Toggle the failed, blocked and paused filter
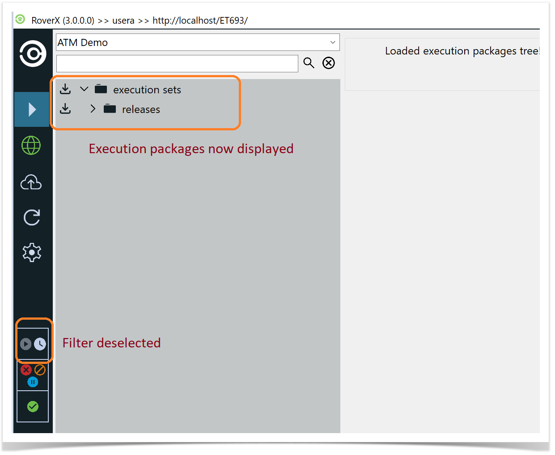This screenshot has width=555, height=455. pyautogui.click(x=33, y=375)
